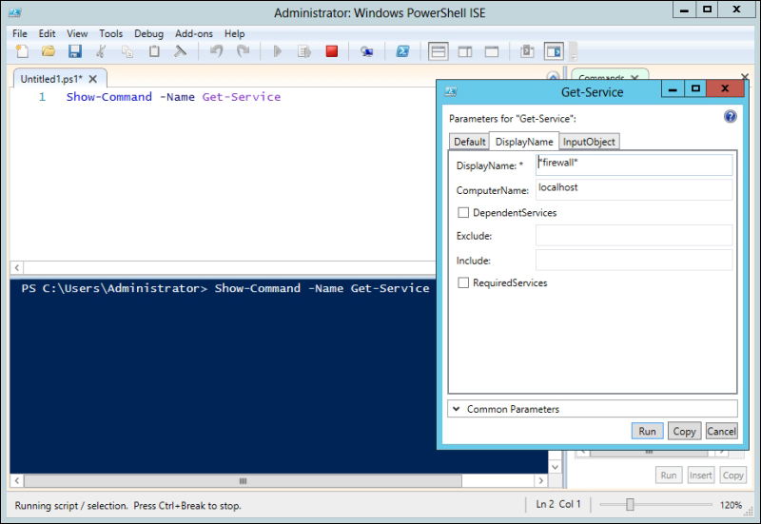Click the 120% zoom level text

click(x=731, y=505)
